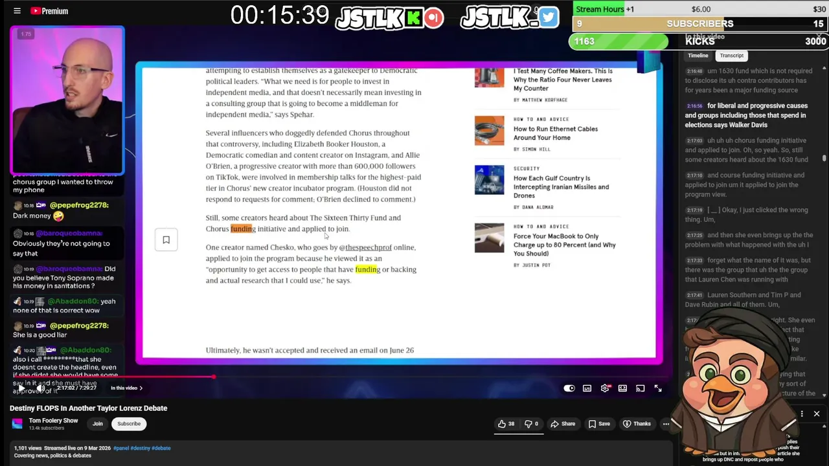Turn on subtitles with captions button

coord(587,388)
